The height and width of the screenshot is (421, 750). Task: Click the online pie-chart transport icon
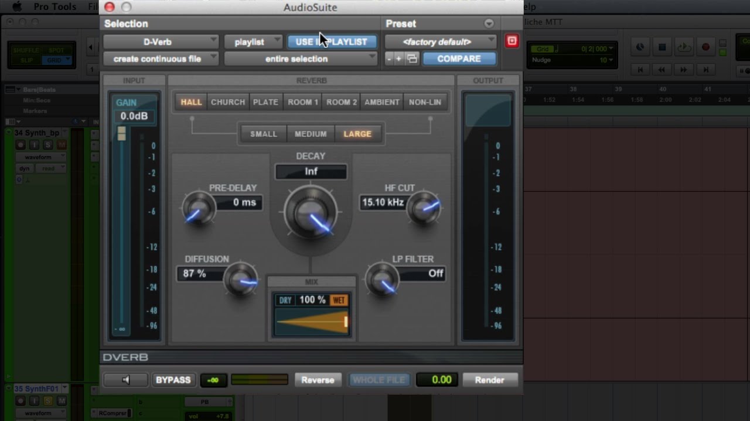pos(640,47)
